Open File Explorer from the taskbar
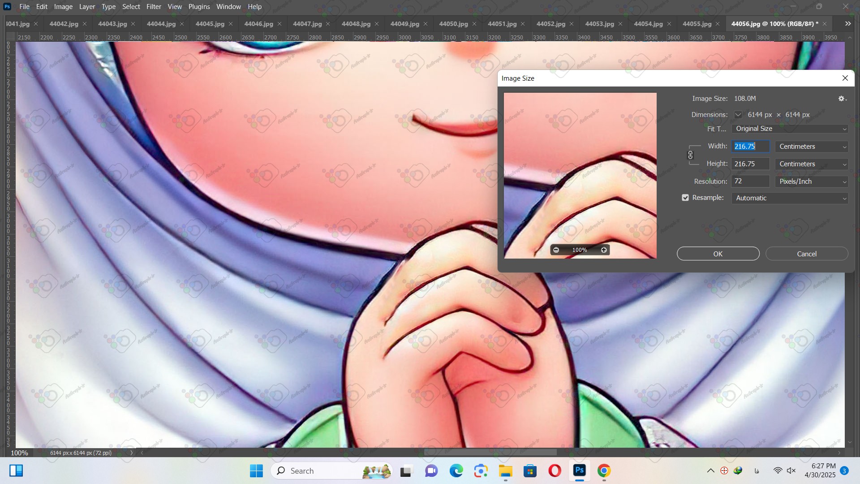This screenshot has width=860, height=484. 506,471
